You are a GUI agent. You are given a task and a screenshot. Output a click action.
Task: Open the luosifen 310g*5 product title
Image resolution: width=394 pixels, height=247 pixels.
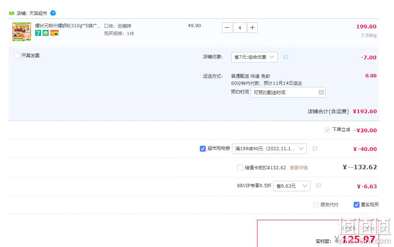pyautogui.click(x=68, y=26)
